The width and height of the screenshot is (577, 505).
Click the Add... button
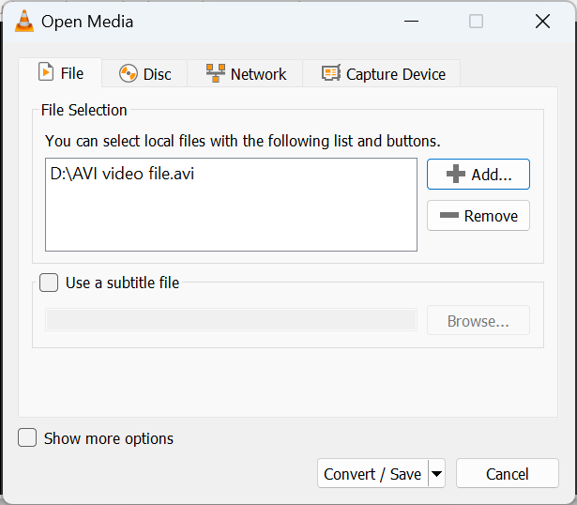[478, 175]
